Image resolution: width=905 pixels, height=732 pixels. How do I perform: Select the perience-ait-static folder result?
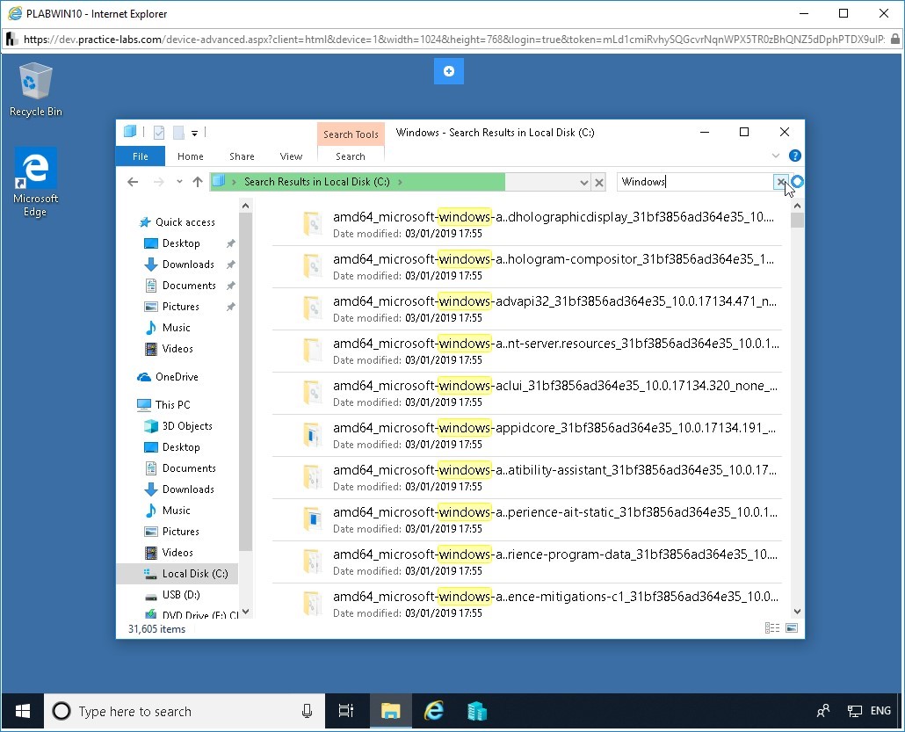point(527,519)
